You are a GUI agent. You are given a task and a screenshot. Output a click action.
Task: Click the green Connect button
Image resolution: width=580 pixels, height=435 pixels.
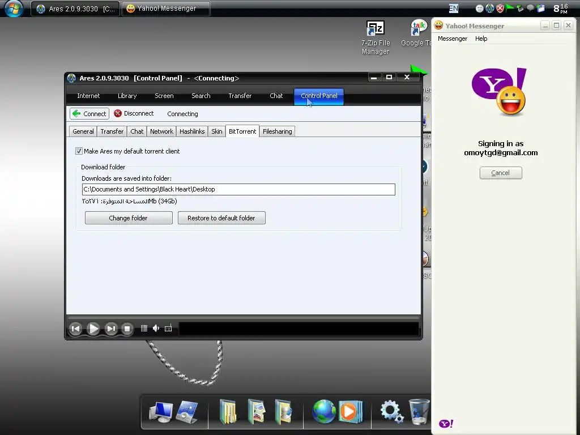[89, 113]
